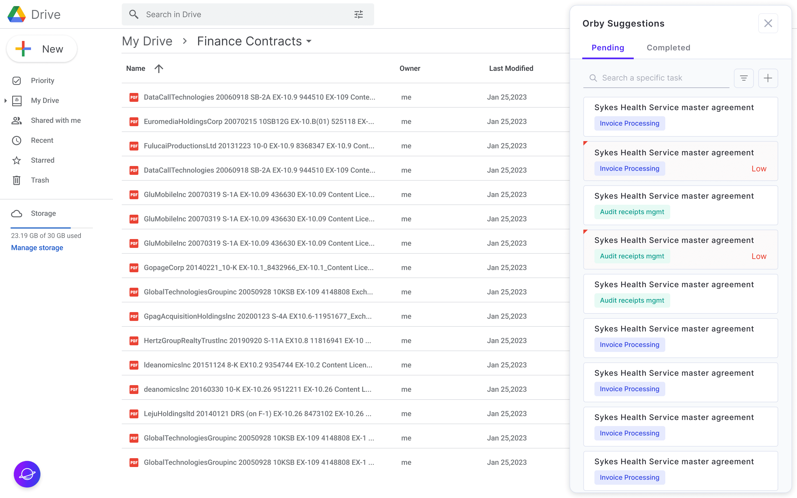Open Recent files in sidebar
The image size is (797, 498).
[x=42, y=140]
